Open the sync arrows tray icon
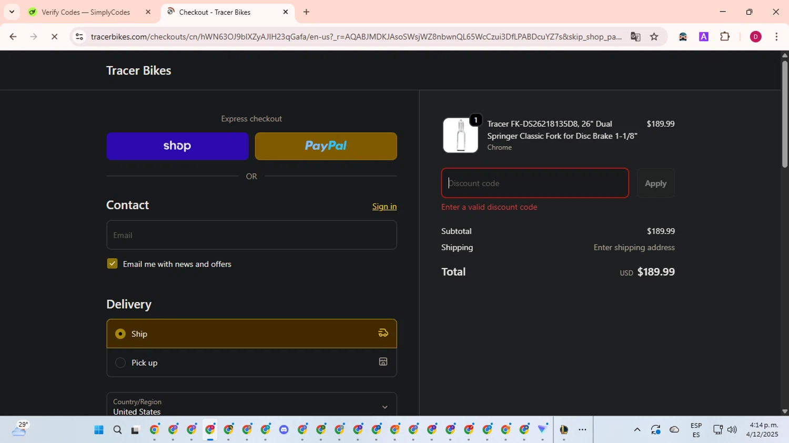Viewport: 789px width, 443px height. pyautogui.click(x=655, y=430)
